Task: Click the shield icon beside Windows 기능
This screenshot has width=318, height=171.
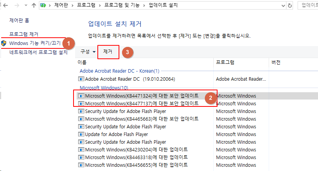Action: 3,43
